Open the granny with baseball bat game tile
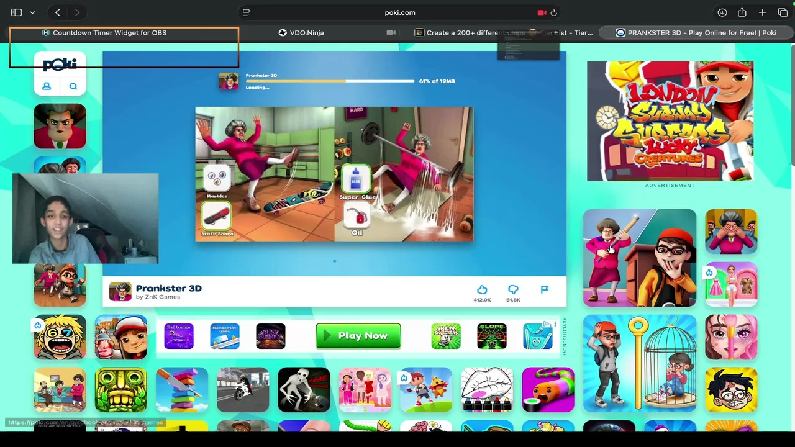 (640, 258)
